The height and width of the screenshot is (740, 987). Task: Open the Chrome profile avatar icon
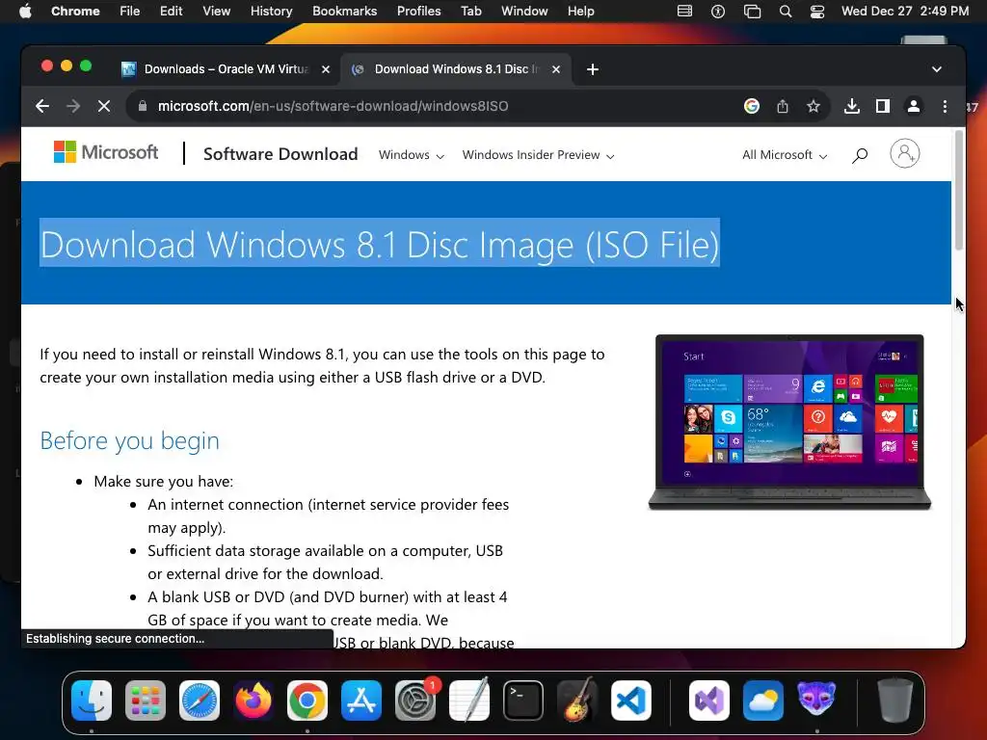click(914, 106)
